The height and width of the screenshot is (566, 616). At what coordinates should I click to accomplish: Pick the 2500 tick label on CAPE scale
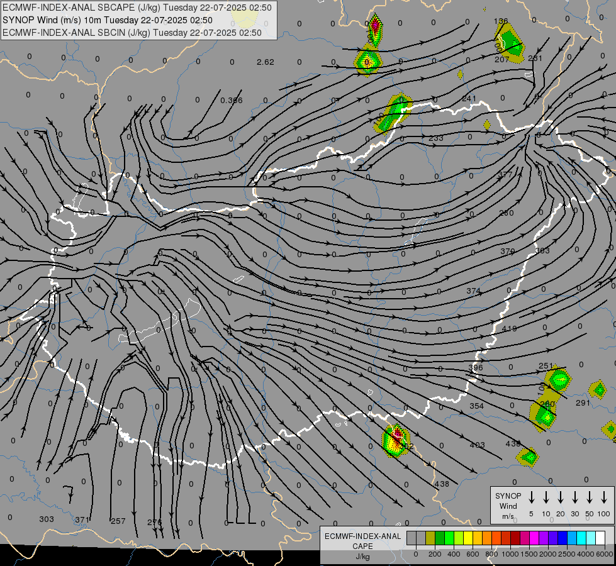(566, 554)
